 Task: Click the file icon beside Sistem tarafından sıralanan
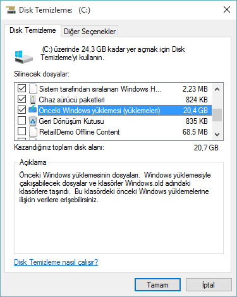click(x=33, y=88)
